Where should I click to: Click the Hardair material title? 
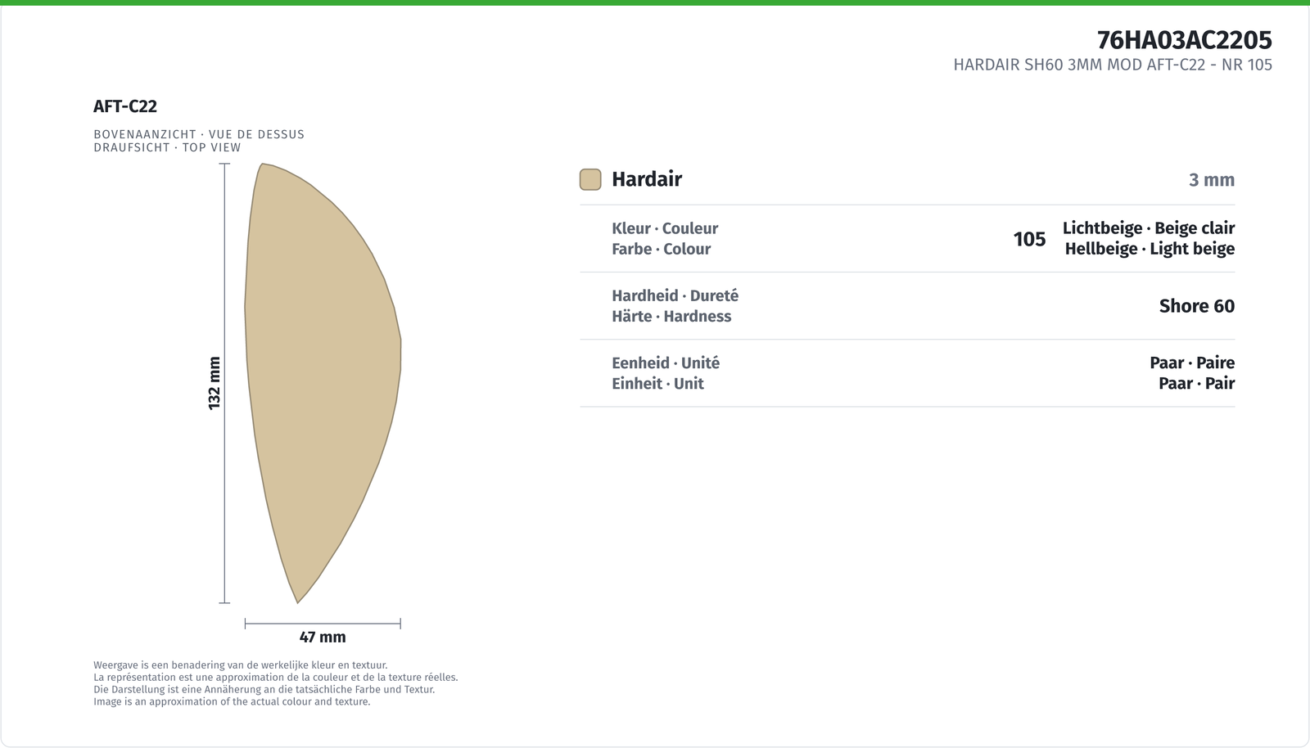point(647,179)
